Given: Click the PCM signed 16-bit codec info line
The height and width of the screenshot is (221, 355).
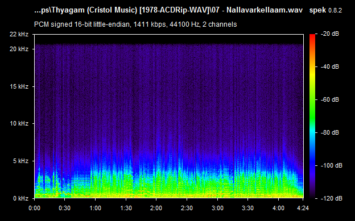Looking at the screenshot, I should [x=135, y=24].
